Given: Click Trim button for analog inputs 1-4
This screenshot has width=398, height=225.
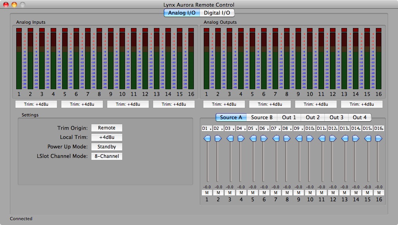Looking at the screenshot, I should [36, 104].
